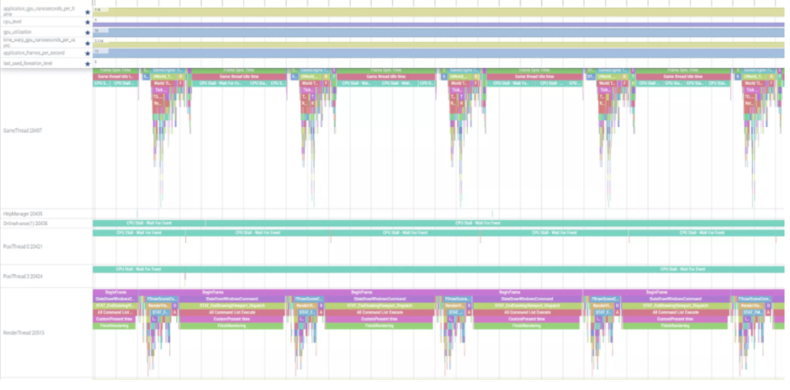Image resolution: width=790 pixels, height=390 pixels.
Task: Select the HttpManager 20435 track label
Action: pyautogui.click(x=23, y=214)
